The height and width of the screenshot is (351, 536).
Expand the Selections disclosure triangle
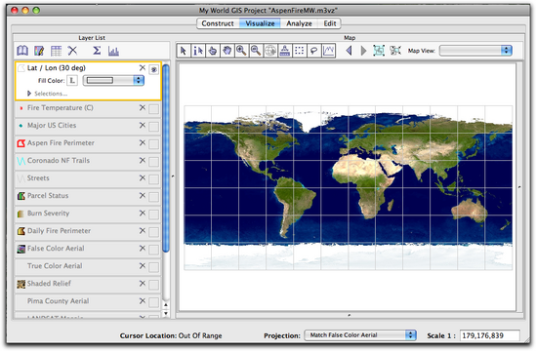29,94
